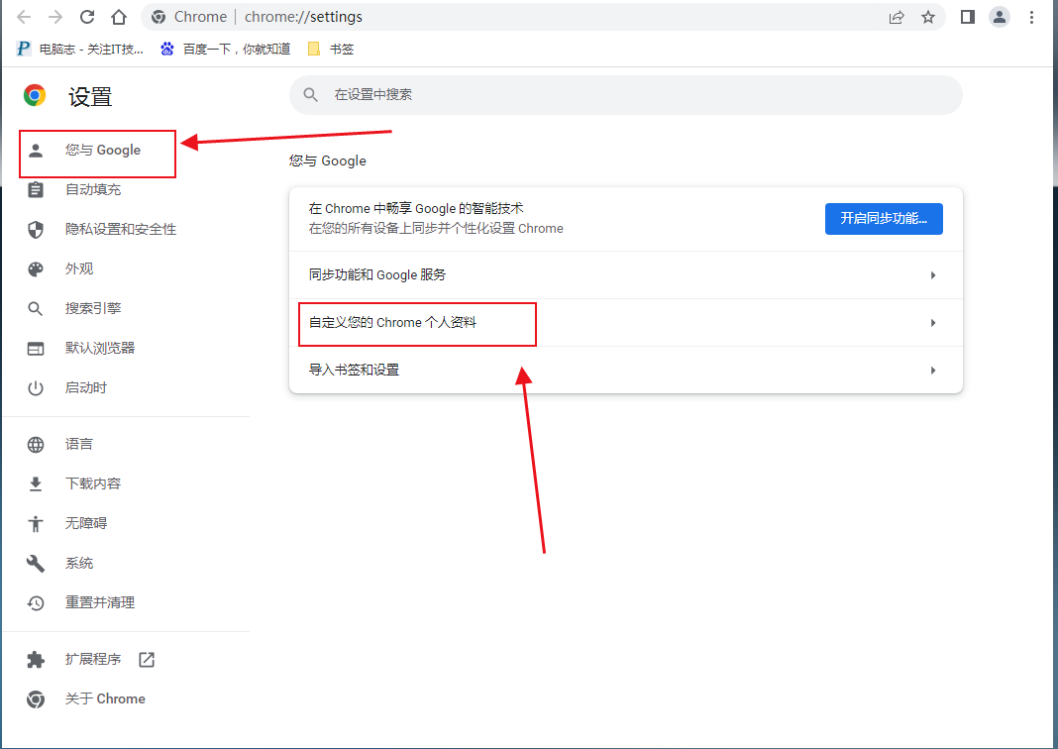
Task: Expand arrow for 导入书签和设置
Action: (x=932, y=371)
